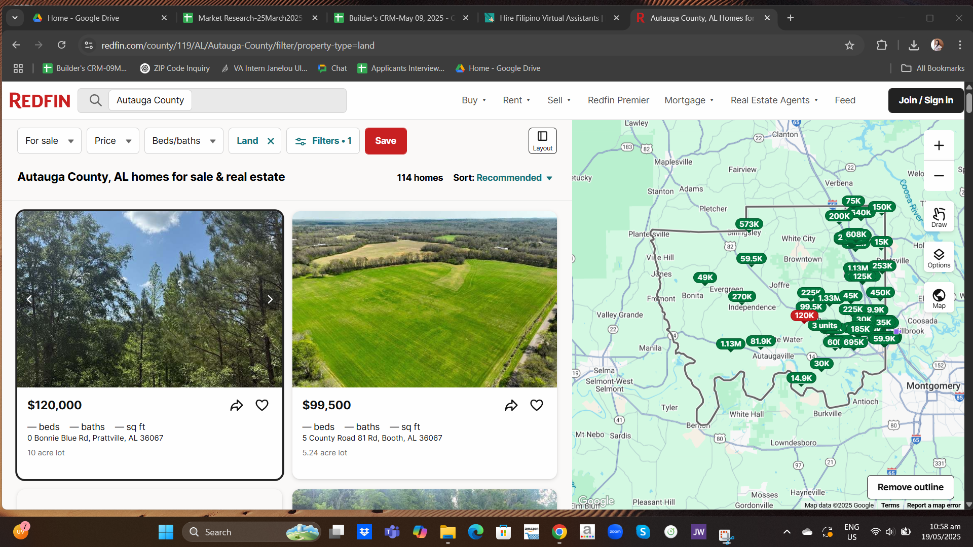Image resolution: width=973 pixels, height=547 pixels.
Task: Click the red Save search button
Action: pos(385,141)
